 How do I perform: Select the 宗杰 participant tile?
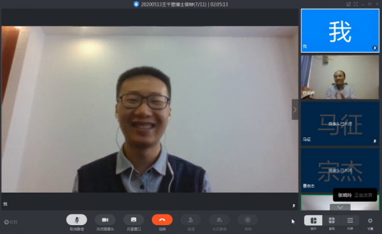click(x=340, y=170)
